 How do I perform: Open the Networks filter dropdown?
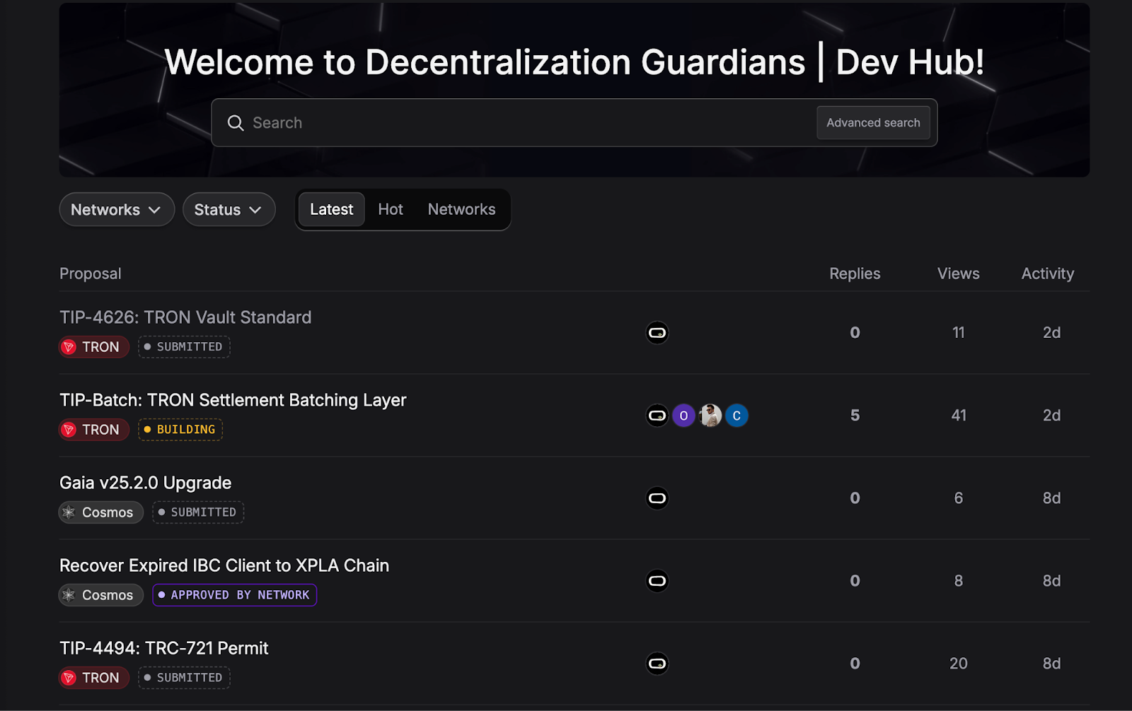click(117, 210)
